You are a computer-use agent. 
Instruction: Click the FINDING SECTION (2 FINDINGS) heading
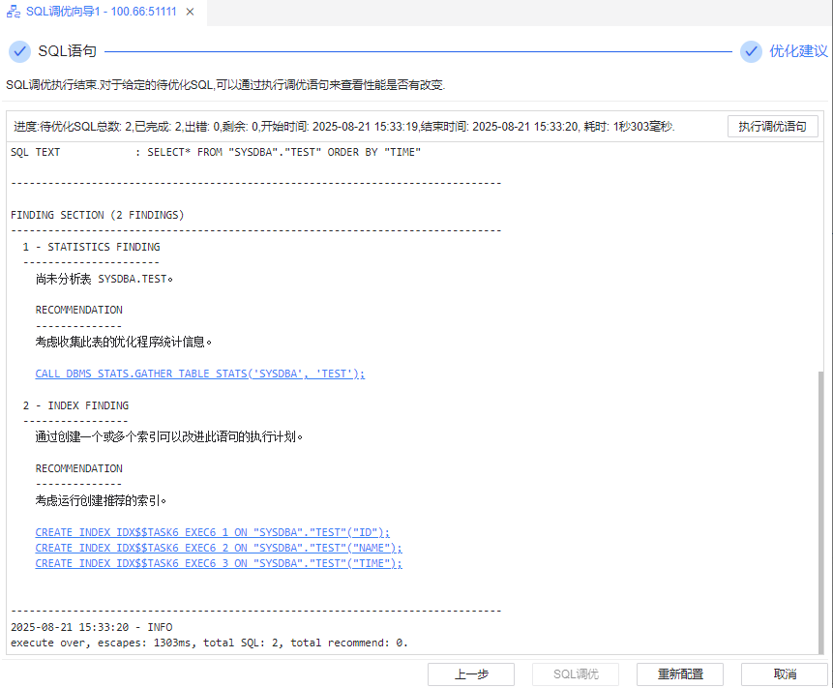(97, 215)
